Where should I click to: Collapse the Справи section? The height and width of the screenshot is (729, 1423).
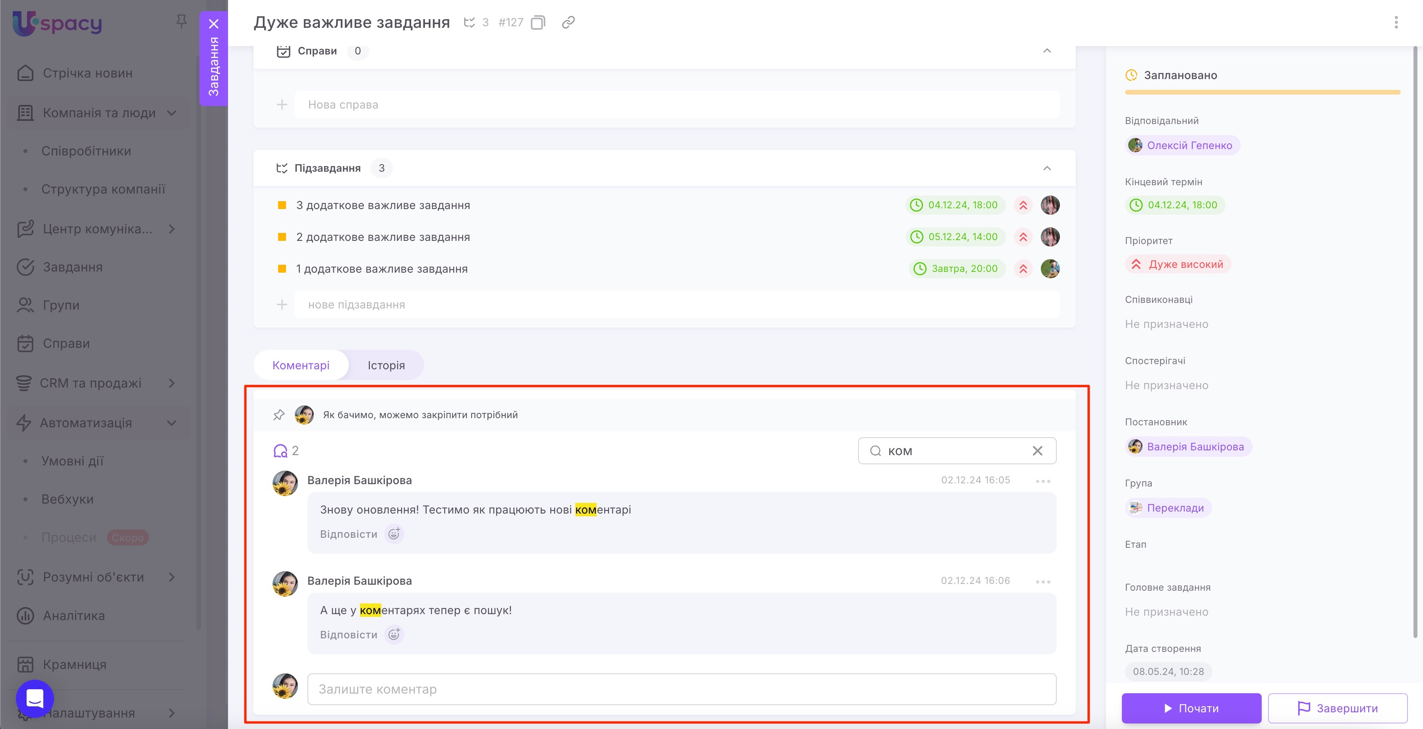point(1046,51)
